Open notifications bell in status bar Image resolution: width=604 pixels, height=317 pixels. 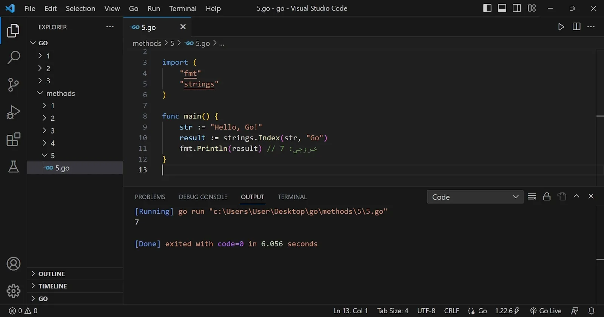(592, 311)
